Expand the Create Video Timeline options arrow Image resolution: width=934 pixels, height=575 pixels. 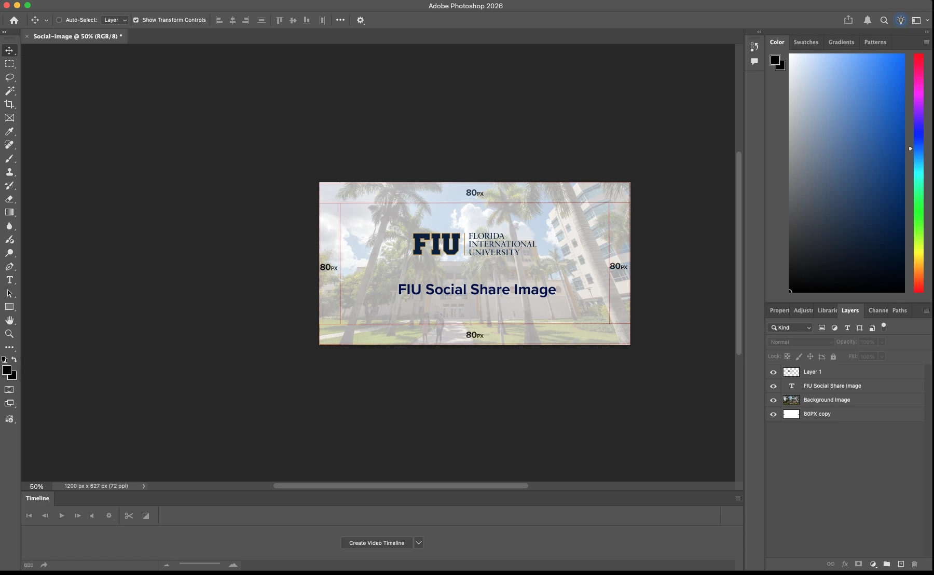[x=419, y=542]
